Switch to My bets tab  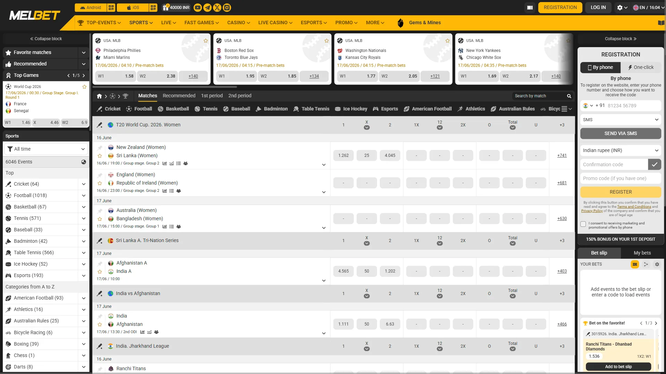click(642, 253)
